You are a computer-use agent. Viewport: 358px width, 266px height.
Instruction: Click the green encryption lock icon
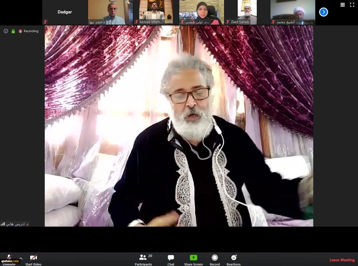point(13,31)
